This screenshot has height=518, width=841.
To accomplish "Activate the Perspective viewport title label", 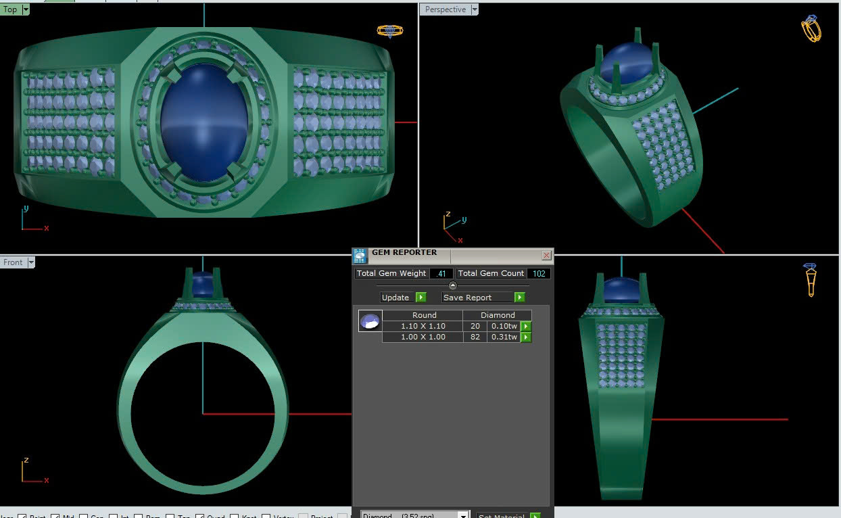I will [x=445, y=9].
